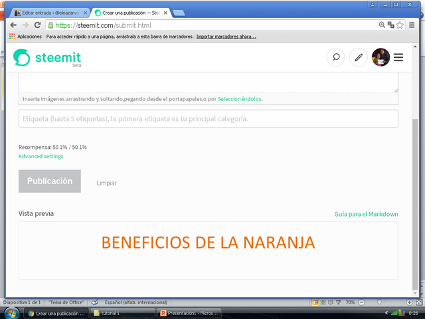Viewport: 425px width, 319px height.
Task: Switch to PowerPoint Reading view
Action: 331,302
